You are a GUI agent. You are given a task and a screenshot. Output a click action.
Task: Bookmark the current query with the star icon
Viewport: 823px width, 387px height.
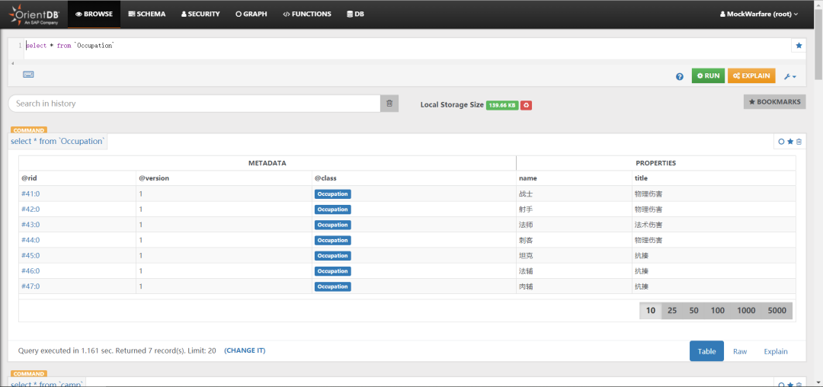[x=799, y=46]
